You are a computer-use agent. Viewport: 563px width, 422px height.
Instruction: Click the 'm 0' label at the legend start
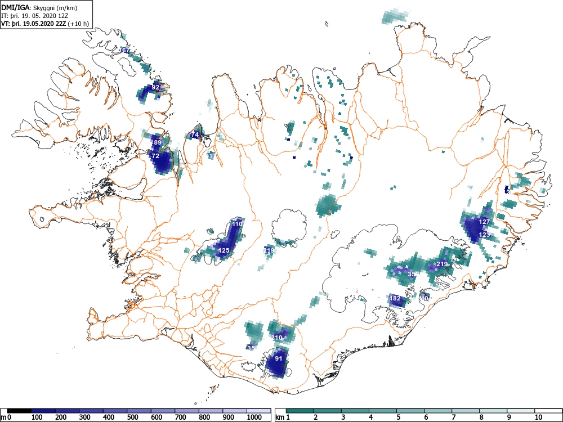pos(6,417)
